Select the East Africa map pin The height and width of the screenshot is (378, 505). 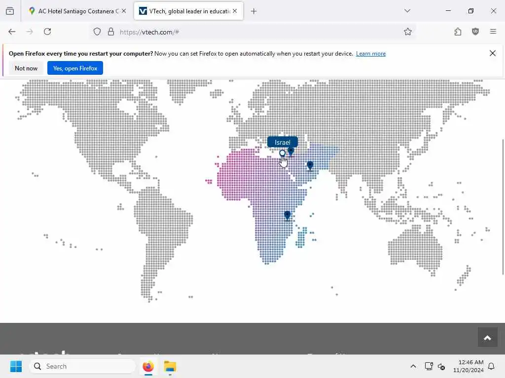288,215
